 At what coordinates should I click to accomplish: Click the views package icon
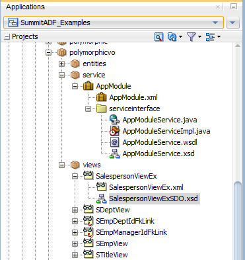click(x=75, y=165)
